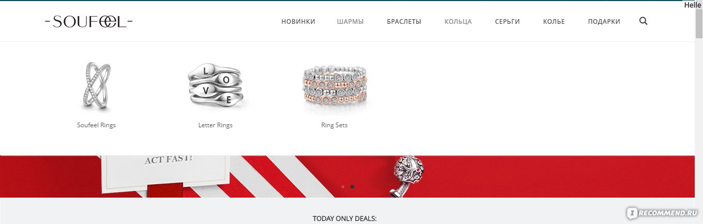703x224 pixels.
Task: Click the vertical page scrollbar thumb
Action: coord(699,24)
